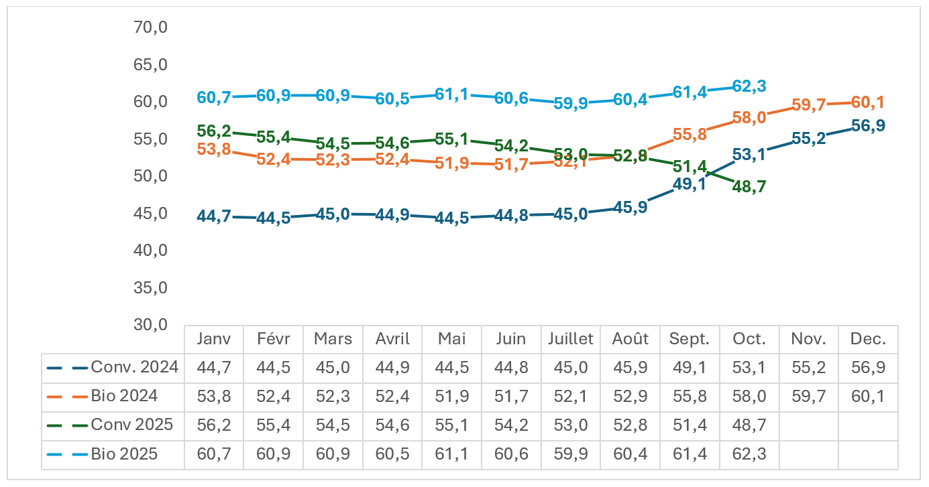The width and height of the screenshot is (929, 487).
Task: Click the 30,0 vertical axis label
Action: (150, 325)
